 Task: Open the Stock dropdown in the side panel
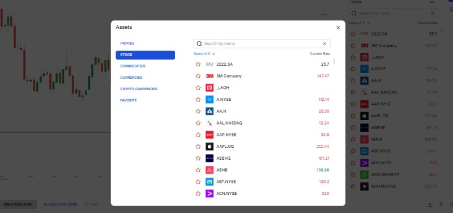393,2
